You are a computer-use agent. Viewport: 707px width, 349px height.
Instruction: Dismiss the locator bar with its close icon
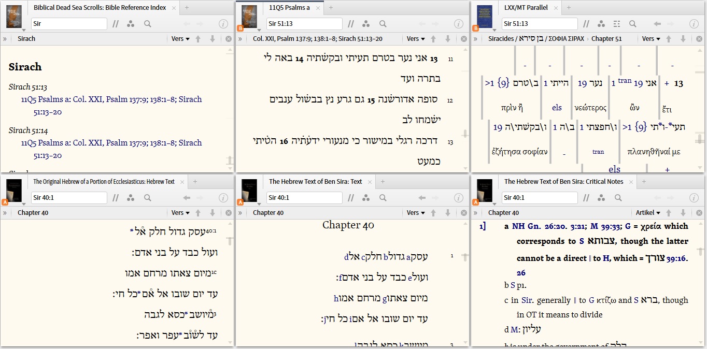228,38
